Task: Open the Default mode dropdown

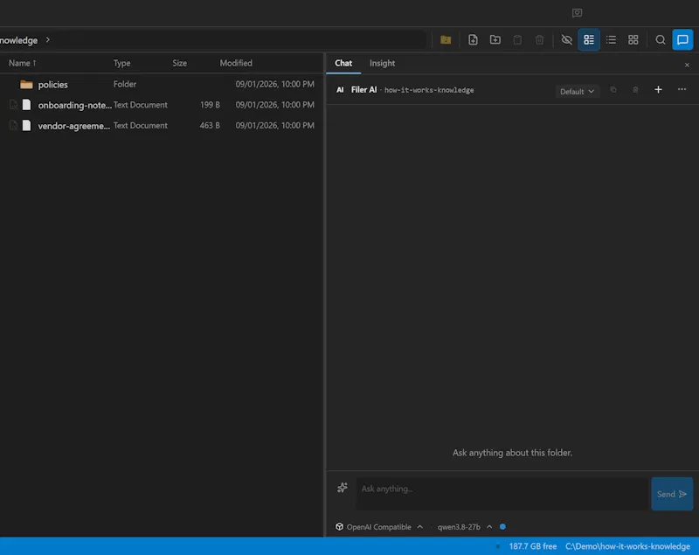Action: [577, 92]
